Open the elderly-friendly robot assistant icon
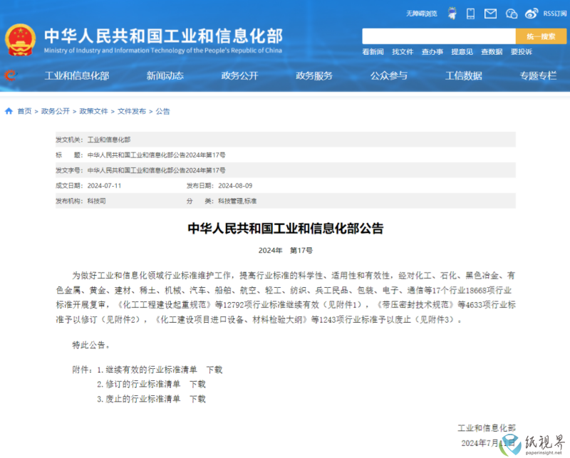 point(452,14)
